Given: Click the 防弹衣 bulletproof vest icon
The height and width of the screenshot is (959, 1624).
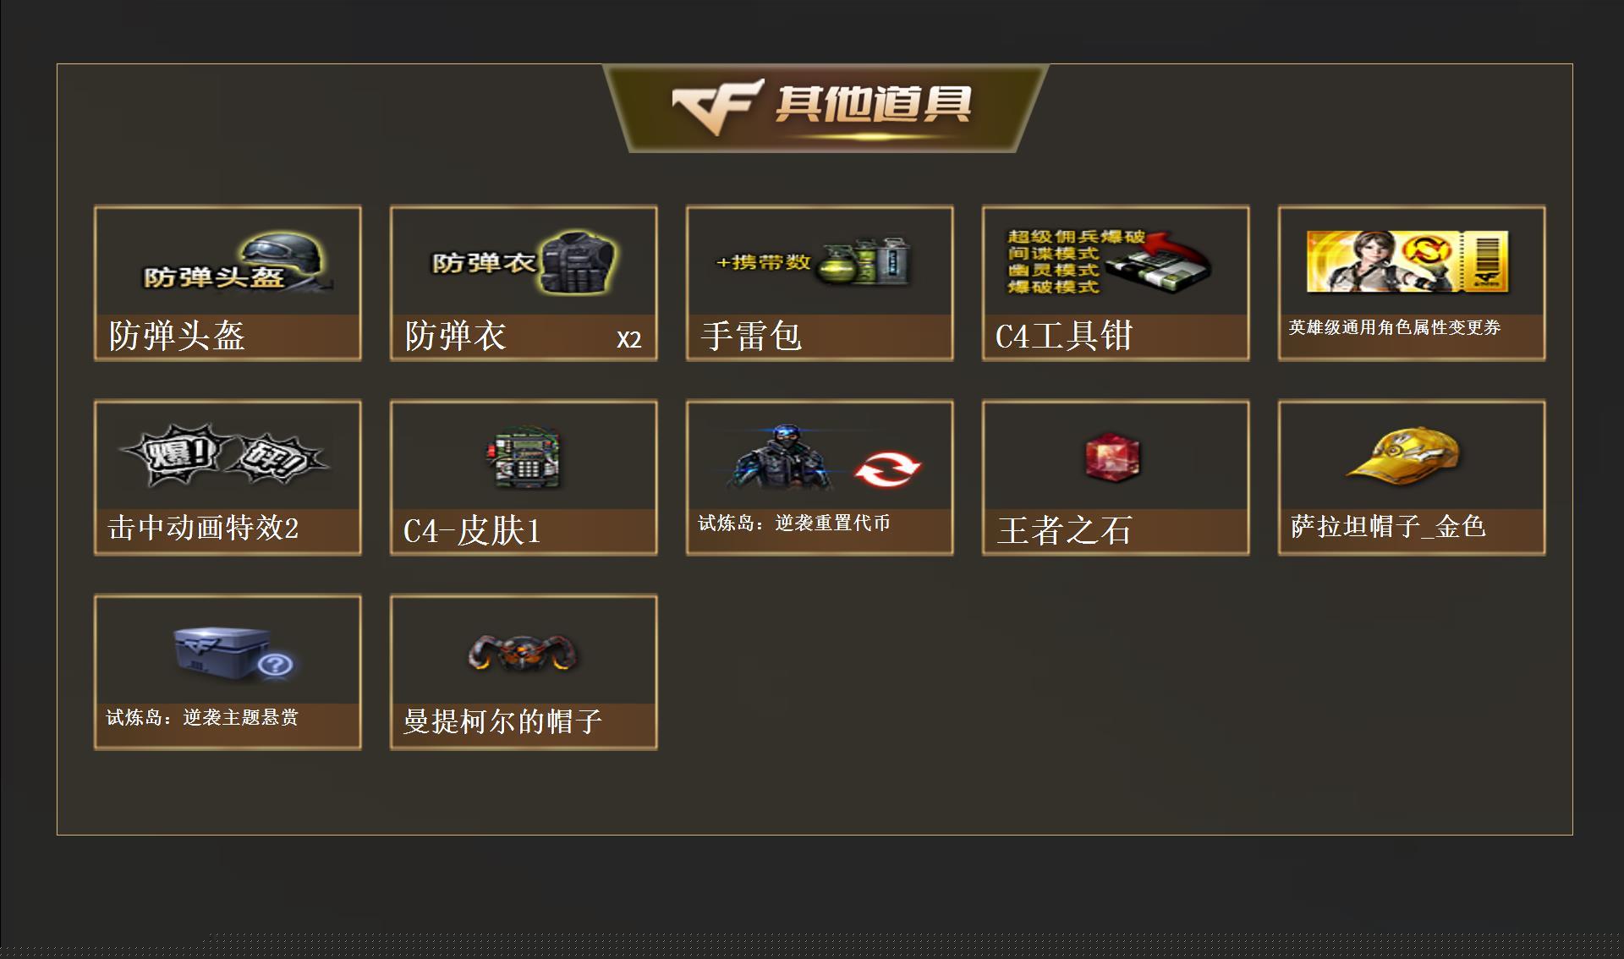Looking at the screenshot, I should (x=524, y=262).
